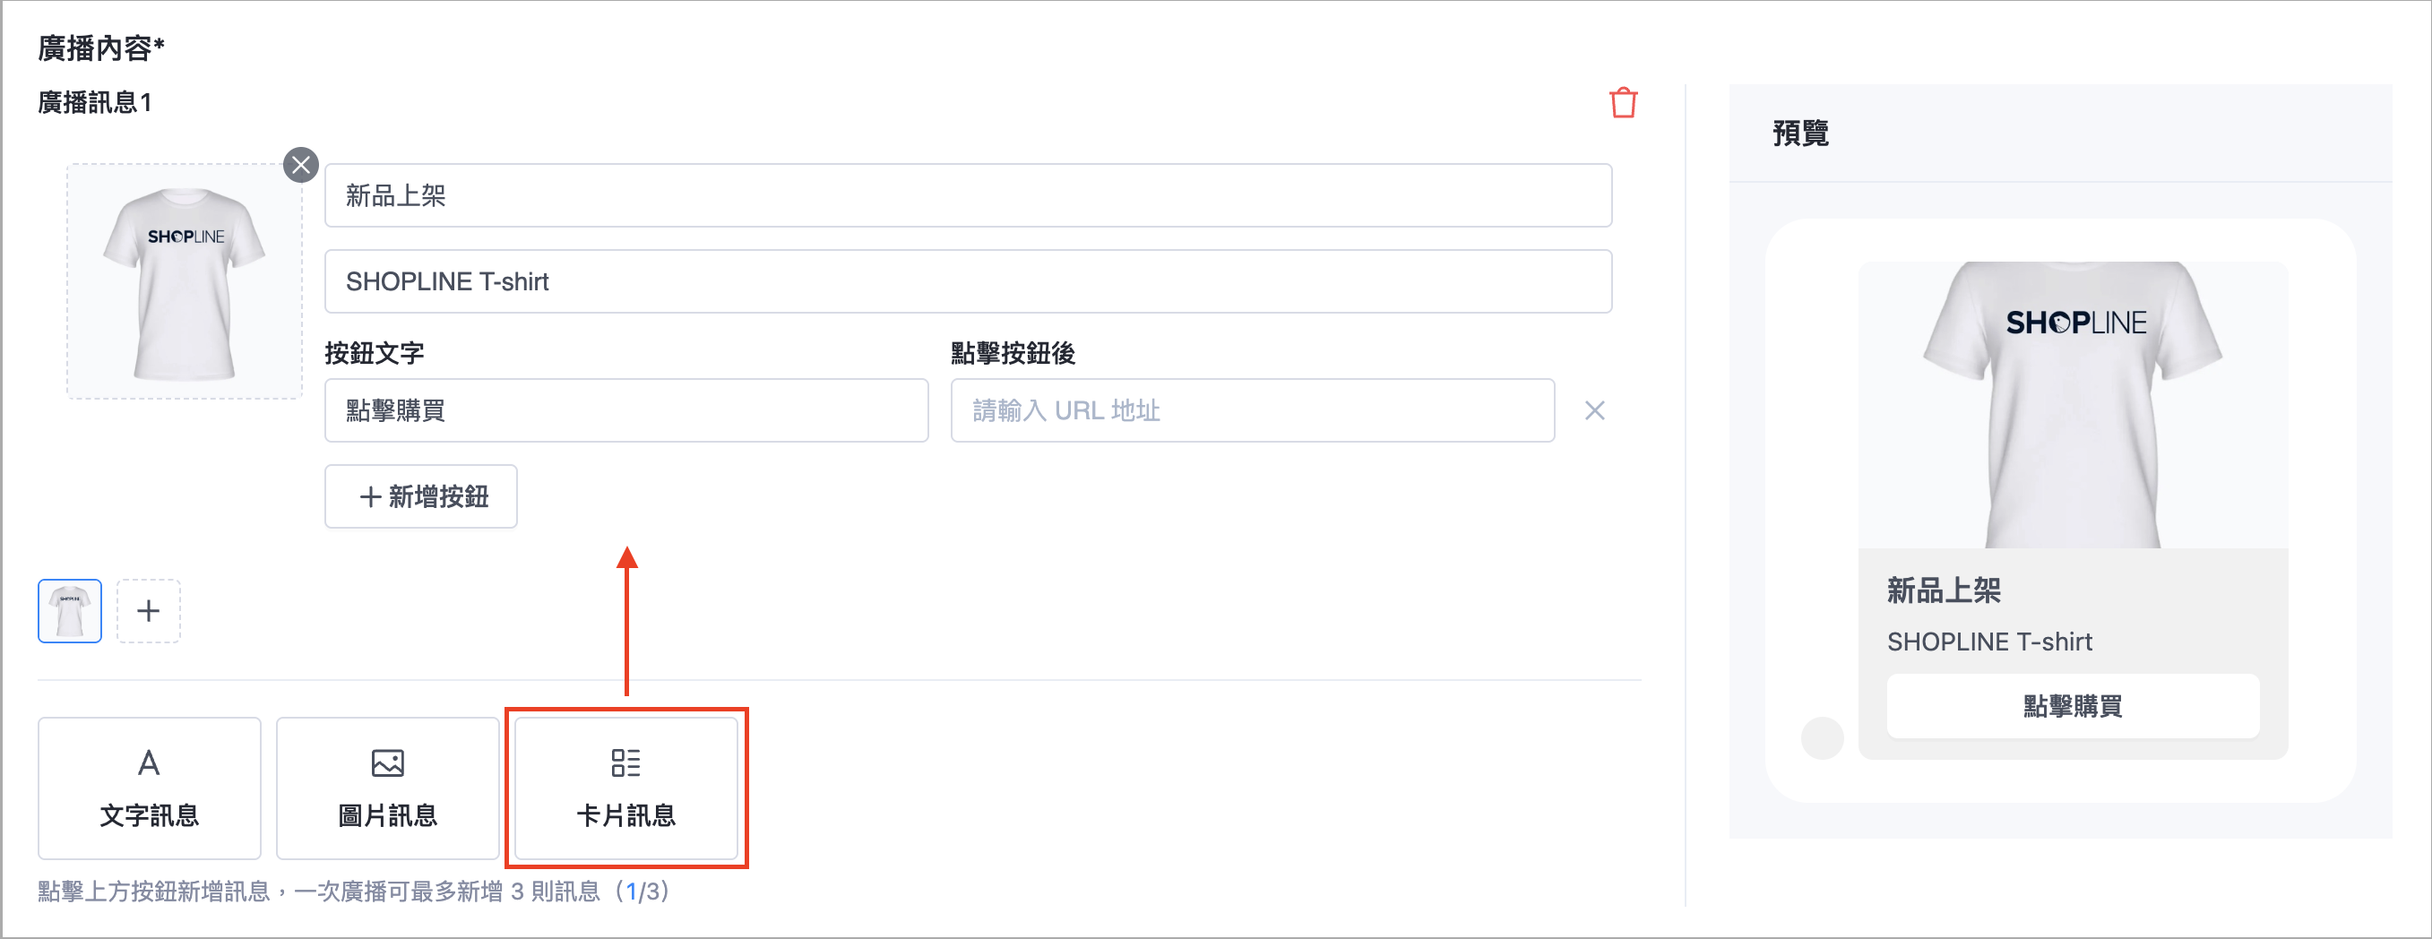Add a text message via '文字訊息'
The width and height of the screenshot is (2432, 939).
149,788
